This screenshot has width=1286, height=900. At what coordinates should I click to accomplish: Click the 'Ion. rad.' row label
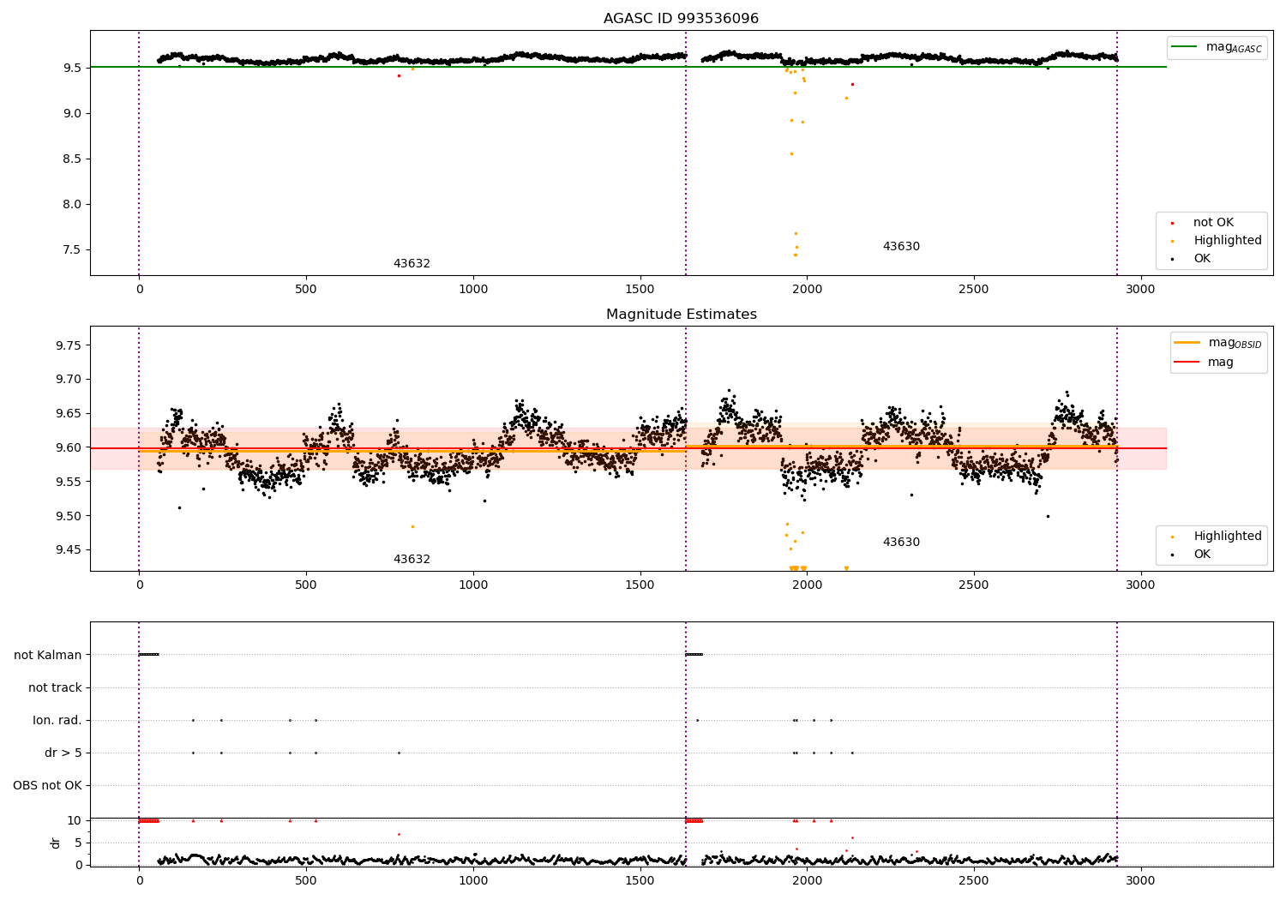click(57, 721)
